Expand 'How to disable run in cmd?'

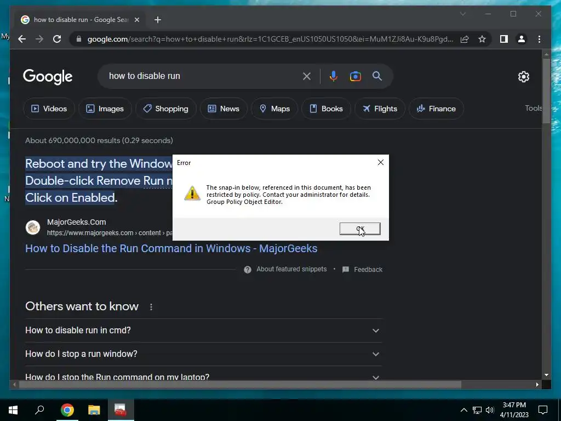click(x=203, y=331)
